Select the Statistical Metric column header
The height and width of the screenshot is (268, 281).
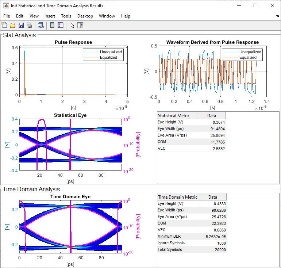[x=177, y=115]
